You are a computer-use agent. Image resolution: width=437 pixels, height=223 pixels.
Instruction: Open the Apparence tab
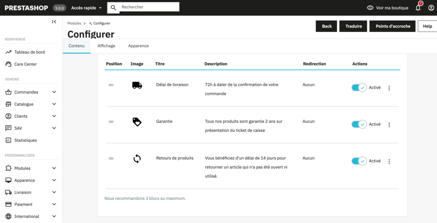pyautogui.click(x=138, y=46)
